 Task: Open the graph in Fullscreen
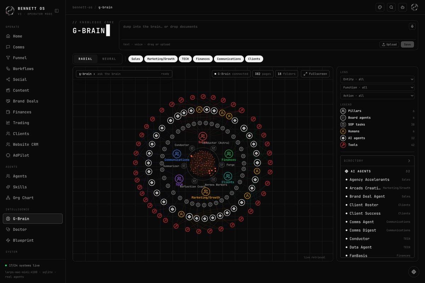pyautogui.click(x=315, y=74)
